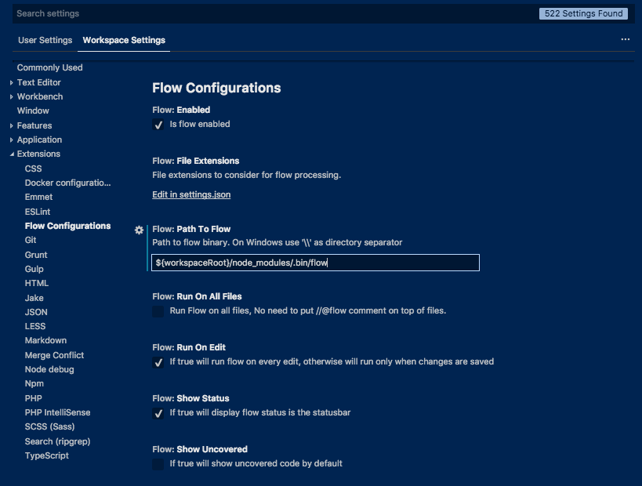
Task: Expand the Text Editor section
Action: 12,82
